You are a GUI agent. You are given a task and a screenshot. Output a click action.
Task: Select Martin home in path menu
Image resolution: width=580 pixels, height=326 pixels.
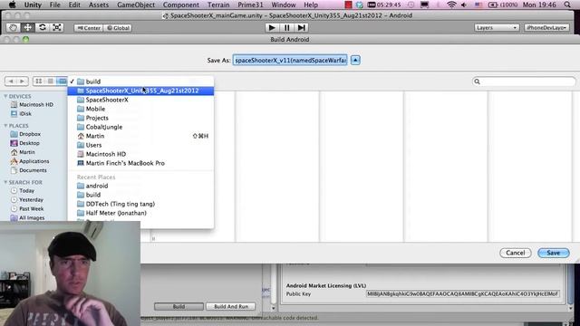[x=140, y=136]
